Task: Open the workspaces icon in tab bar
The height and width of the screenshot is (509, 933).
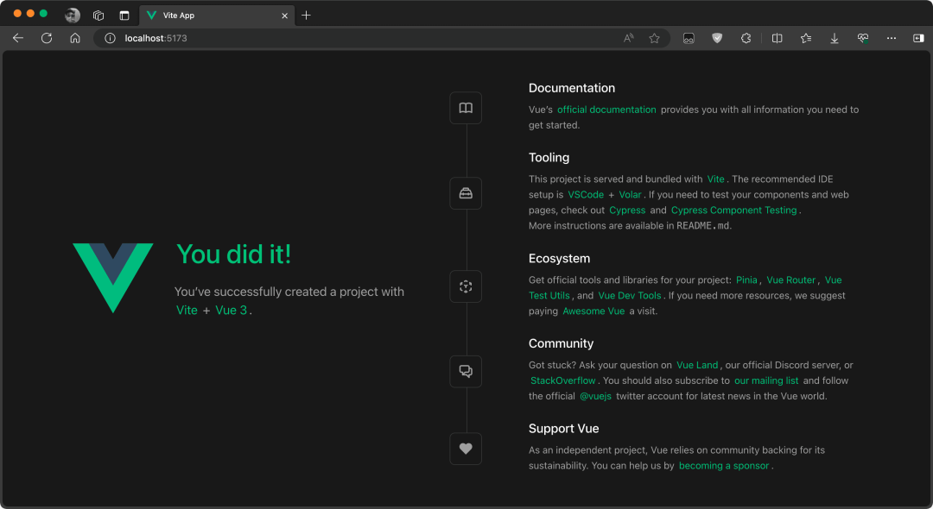Action: (x=98, y=16)
